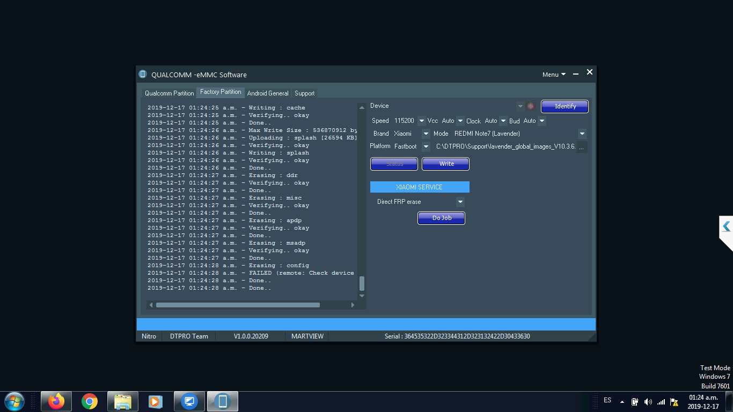Expand the Brand Xiaomi dropdown
The width and height of the screenshot is (733, 412).
pos(426,134)
